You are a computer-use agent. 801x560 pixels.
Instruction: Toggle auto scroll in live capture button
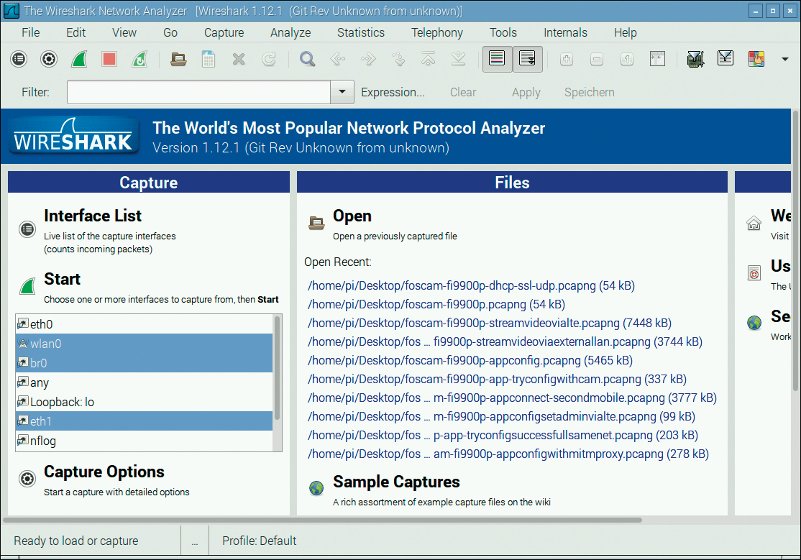point(527,60)
